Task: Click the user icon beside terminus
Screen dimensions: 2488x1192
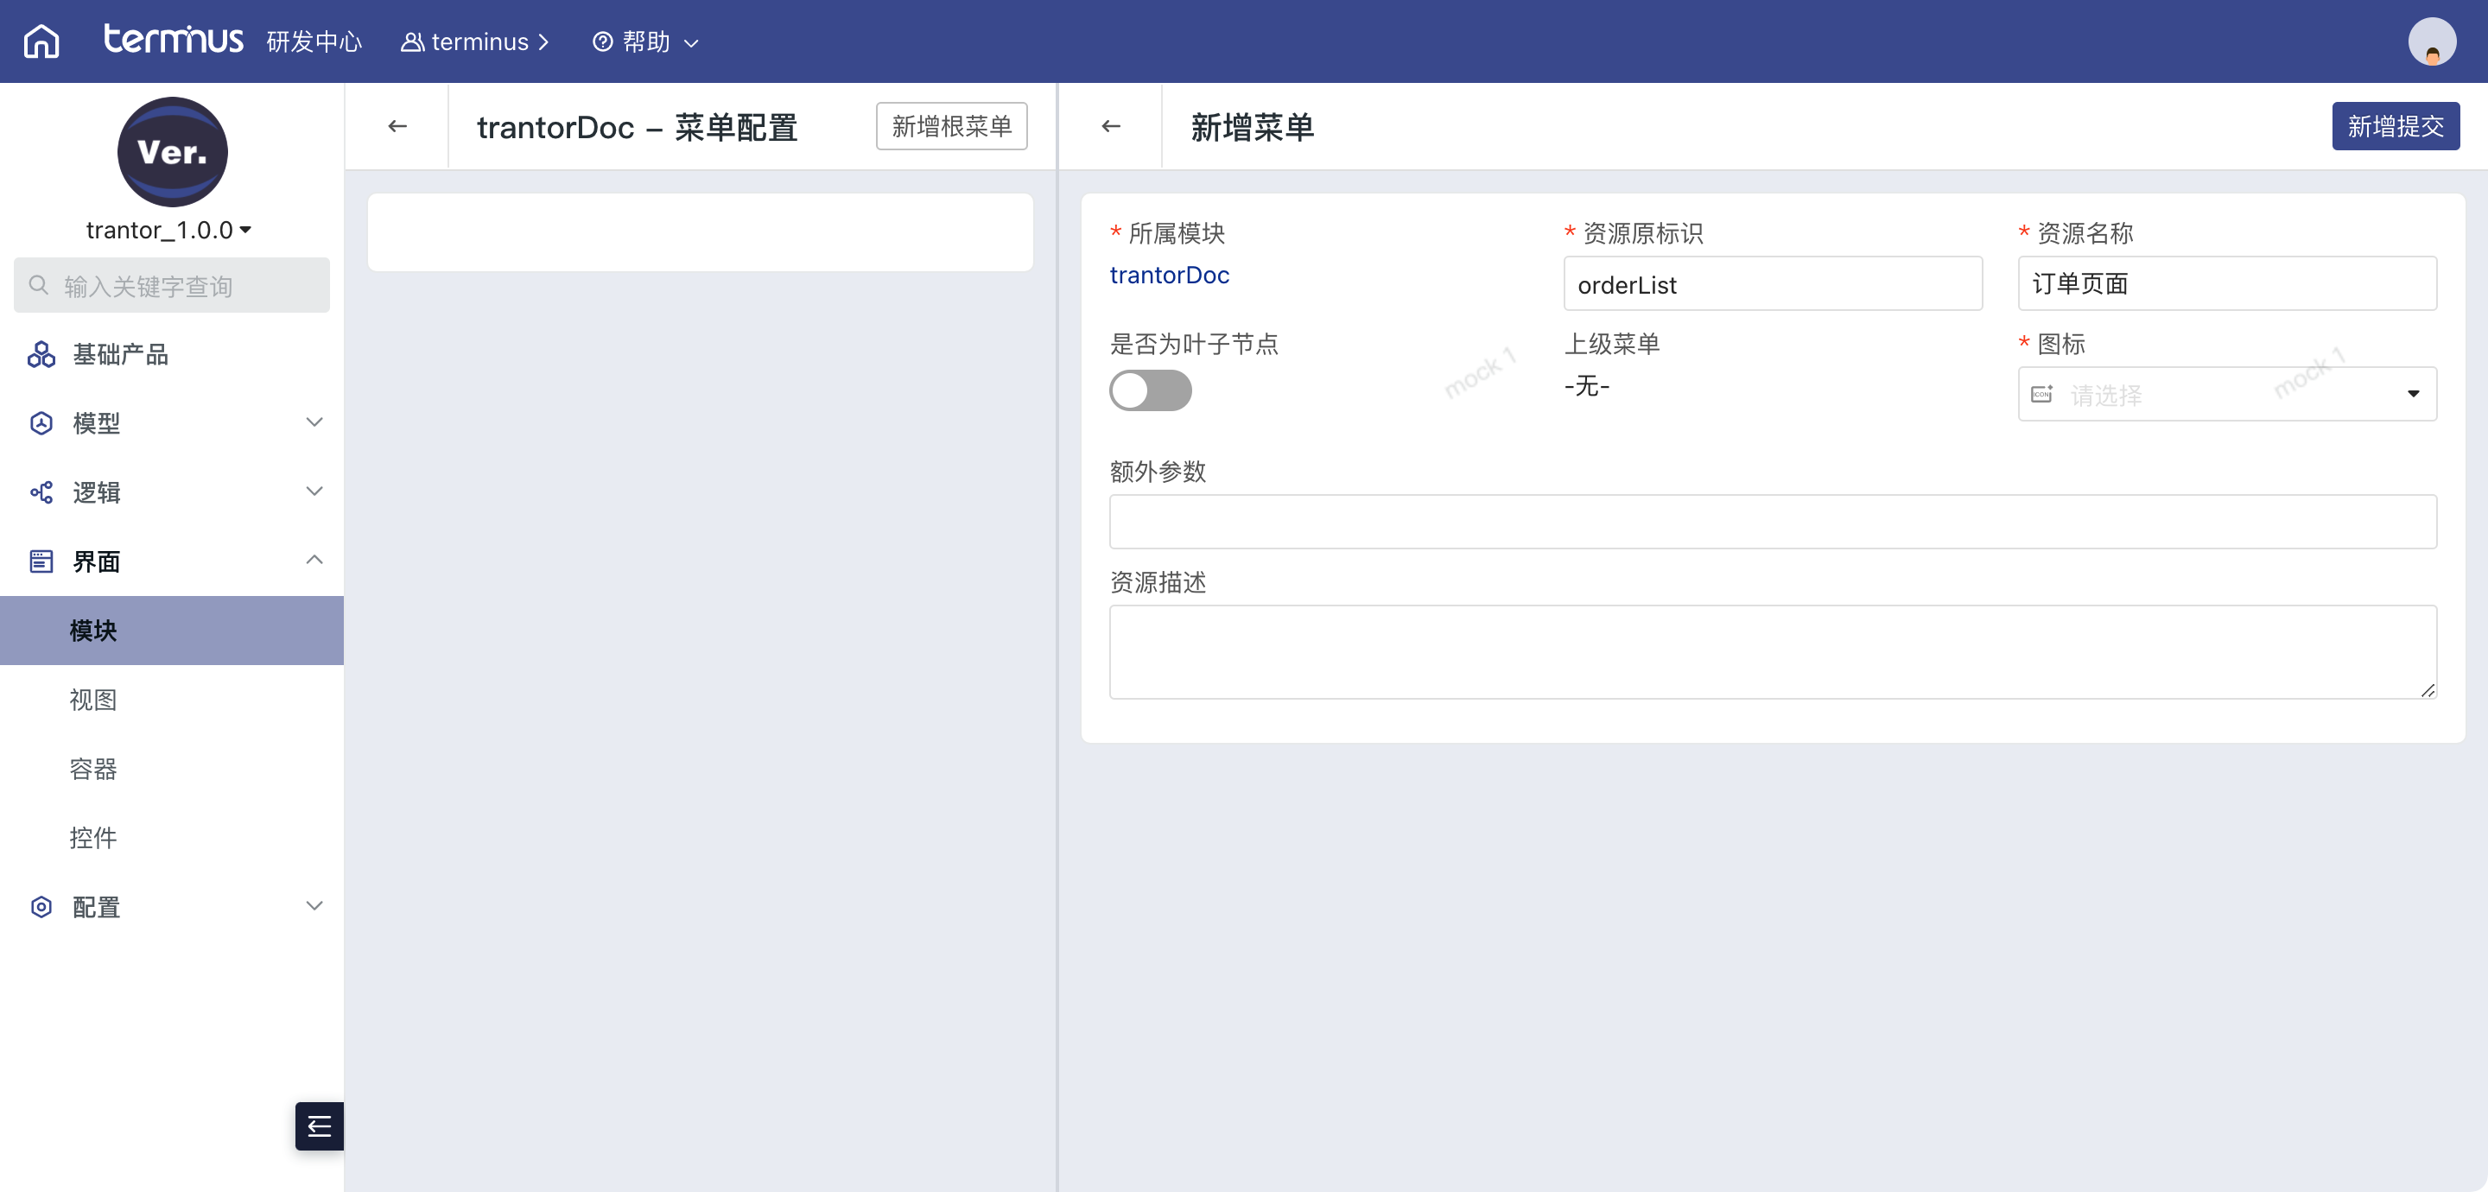Action: [x=412, y=42]
